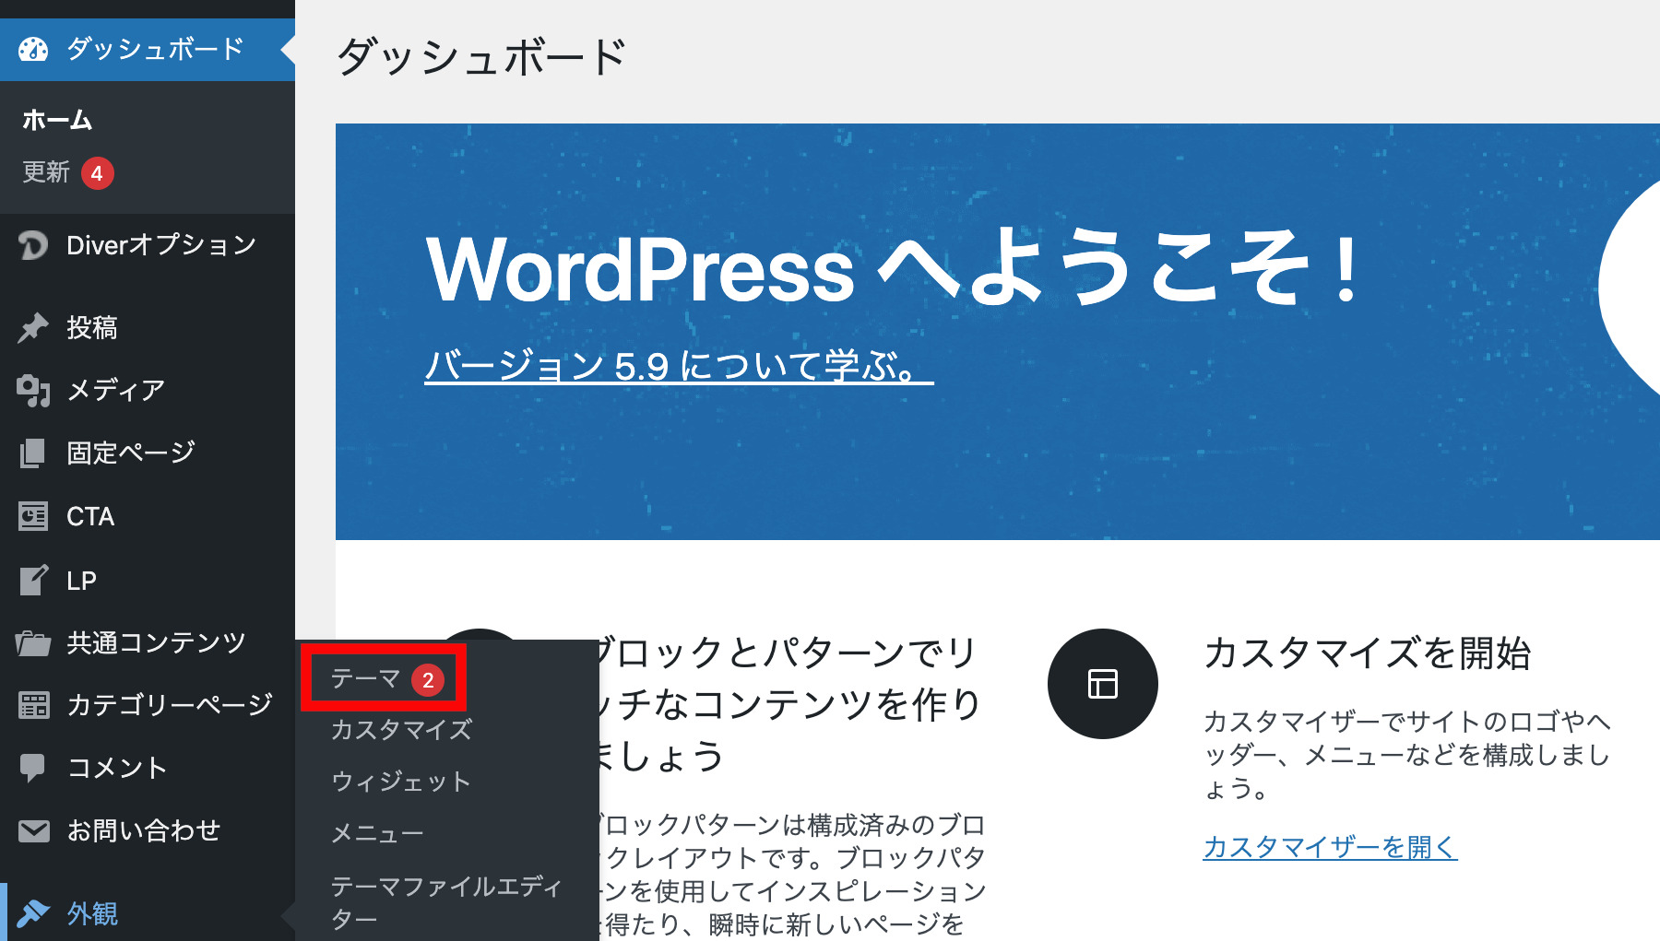The width and height of the screenshot is (1660, 941).
Task: Click the red 4 updates badge
Action: (x=97, y=173)
